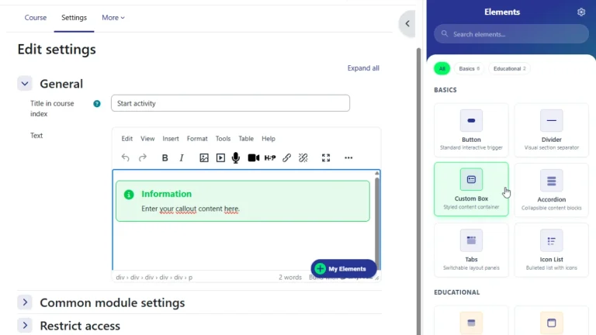Collapse the General section
This screenshot has width=596, height=335.
click(25, 84)
